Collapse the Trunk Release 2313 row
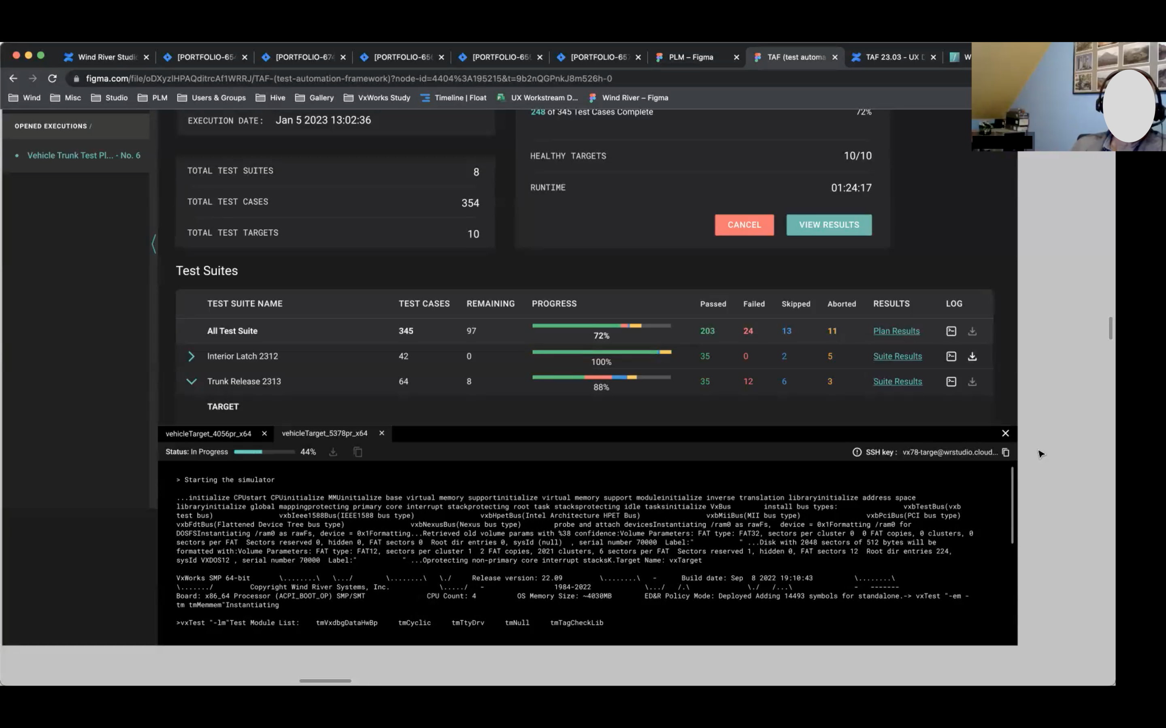Viewport: 1166px width, 728px height. pos(191,382)
